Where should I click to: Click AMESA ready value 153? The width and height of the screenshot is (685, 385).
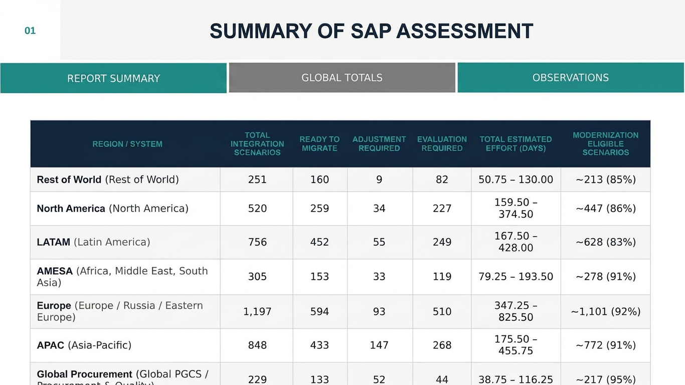point(319,277)
